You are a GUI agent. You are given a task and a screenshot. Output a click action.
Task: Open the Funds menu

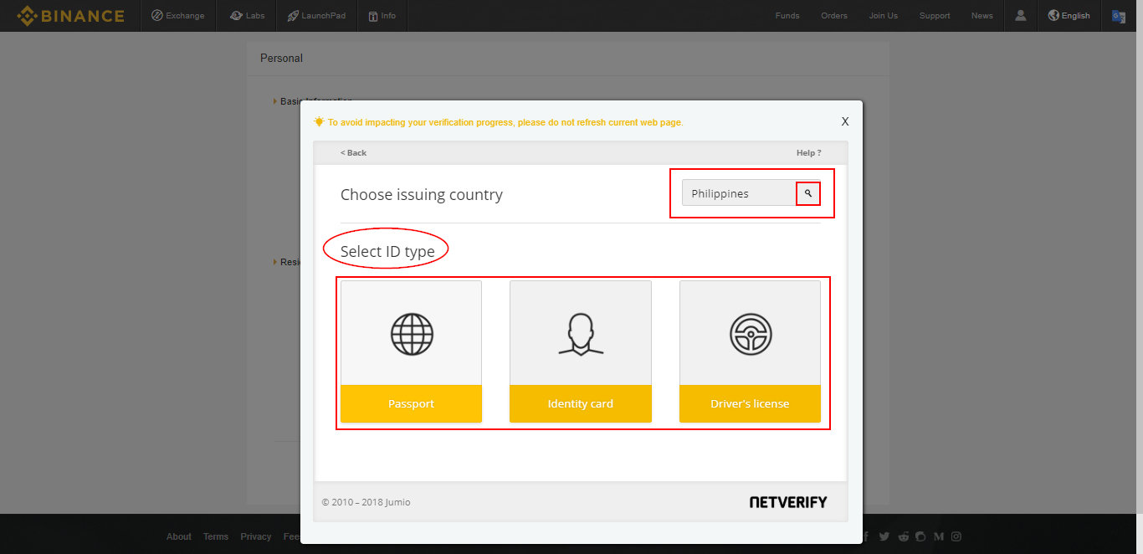(x=787, y=16)
